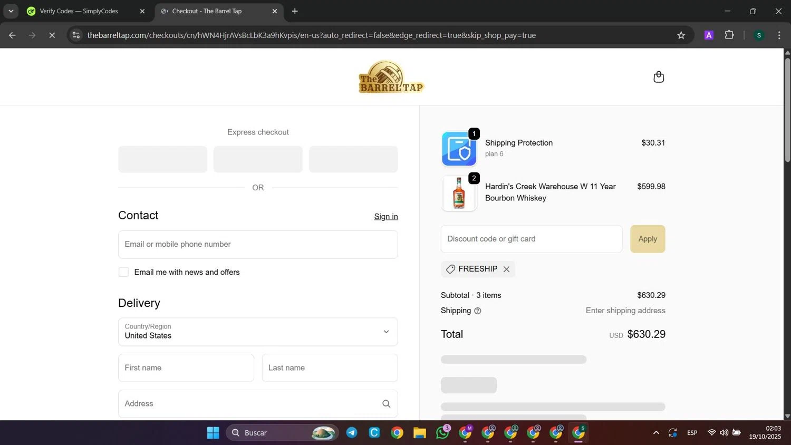Focus the Email or mobile phone field
This screenshot has width=791, height=445.
click(258, 245)
